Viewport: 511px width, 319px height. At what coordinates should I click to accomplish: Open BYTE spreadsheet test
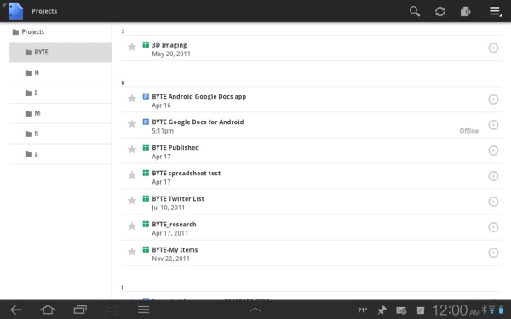pyautogui.click(x=311, y=176)
